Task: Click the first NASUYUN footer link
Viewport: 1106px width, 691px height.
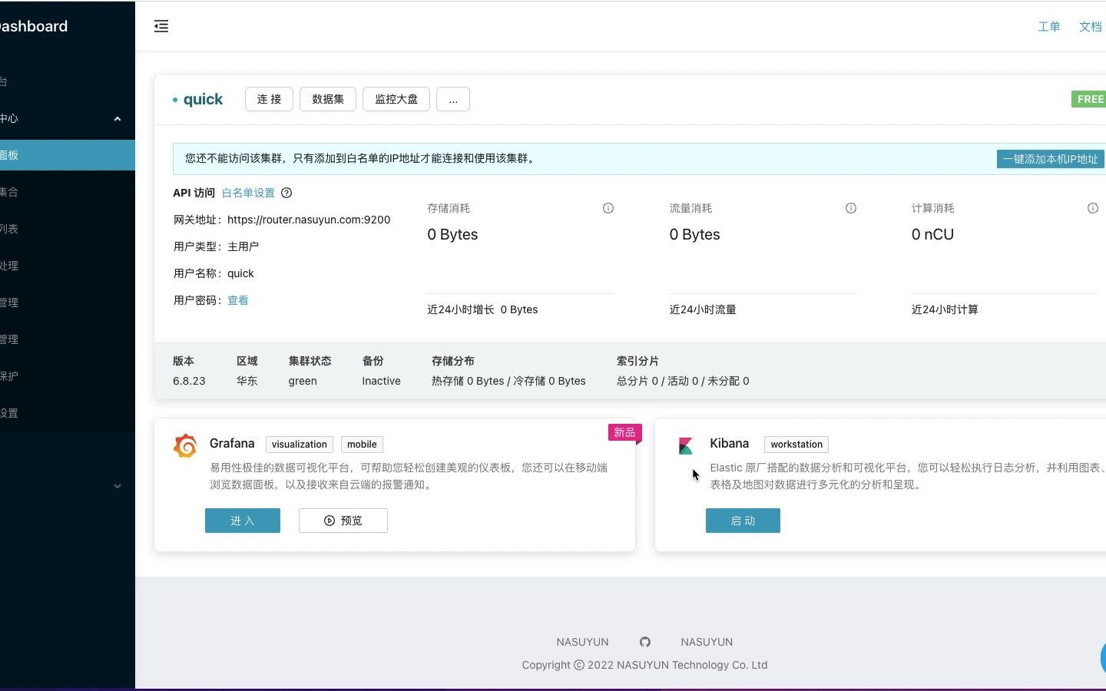Action: [x=582, y=642]
